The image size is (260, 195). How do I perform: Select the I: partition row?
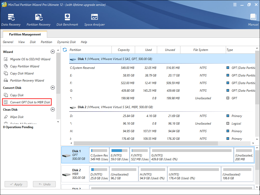[162, 139]
